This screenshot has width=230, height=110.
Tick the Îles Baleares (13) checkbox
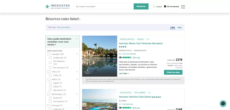[50, 63]
